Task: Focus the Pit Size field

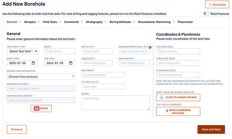Action: pos(103,86)
